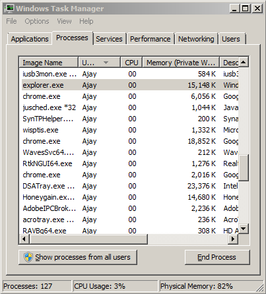This screenshot has width=266, height=294.
Task: Click Show processes from all users
Action: [x=78, y=257]
